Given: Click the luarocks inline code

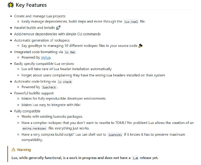Looking at the screenshot, I should point(115,135).
